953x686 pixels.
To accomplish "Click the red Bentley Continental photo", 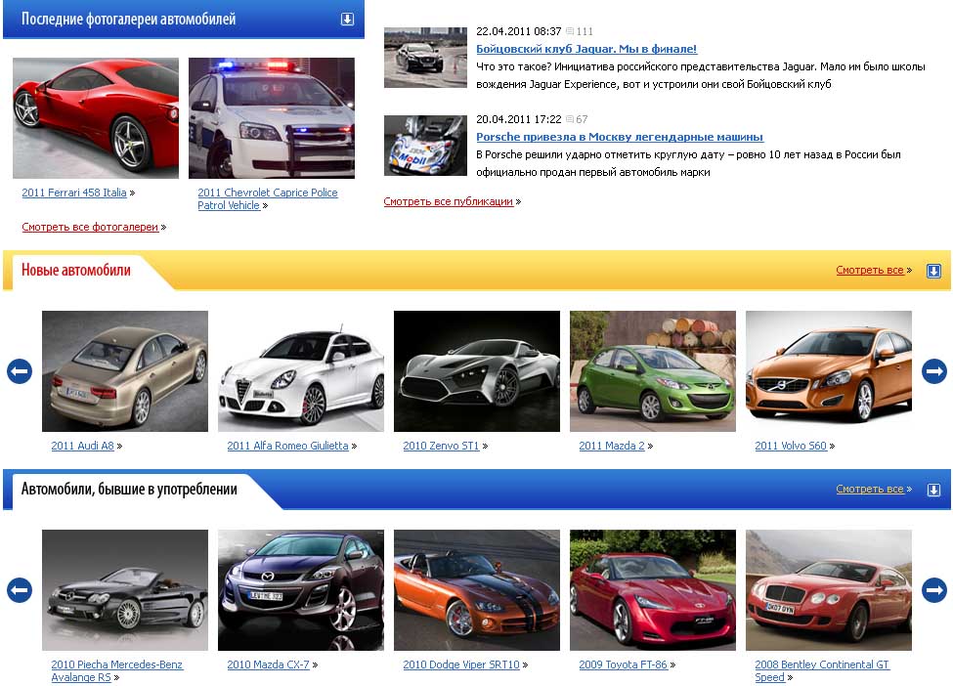I will click(829, 590).
